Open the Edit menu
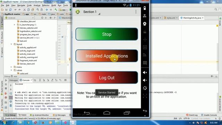 (8, 6)
